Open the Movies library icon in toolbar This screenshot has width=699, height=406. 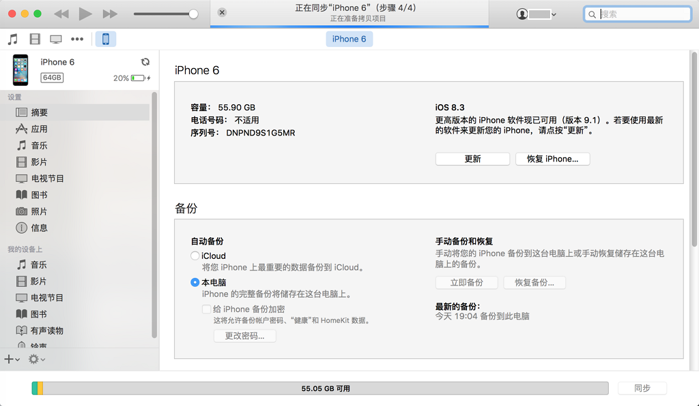point(35,39)
